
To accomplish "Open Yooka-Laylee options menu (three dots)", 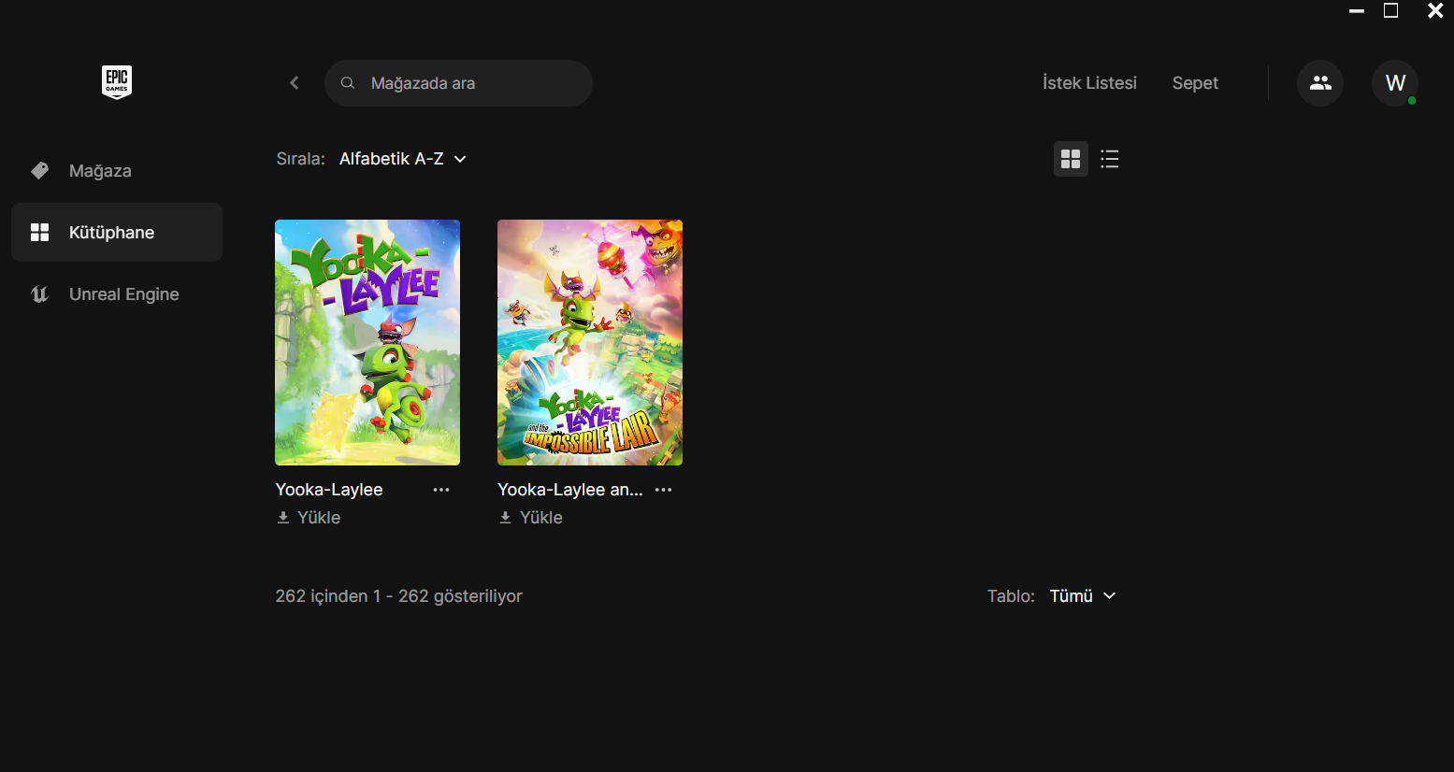I will [x=441, y=490].
